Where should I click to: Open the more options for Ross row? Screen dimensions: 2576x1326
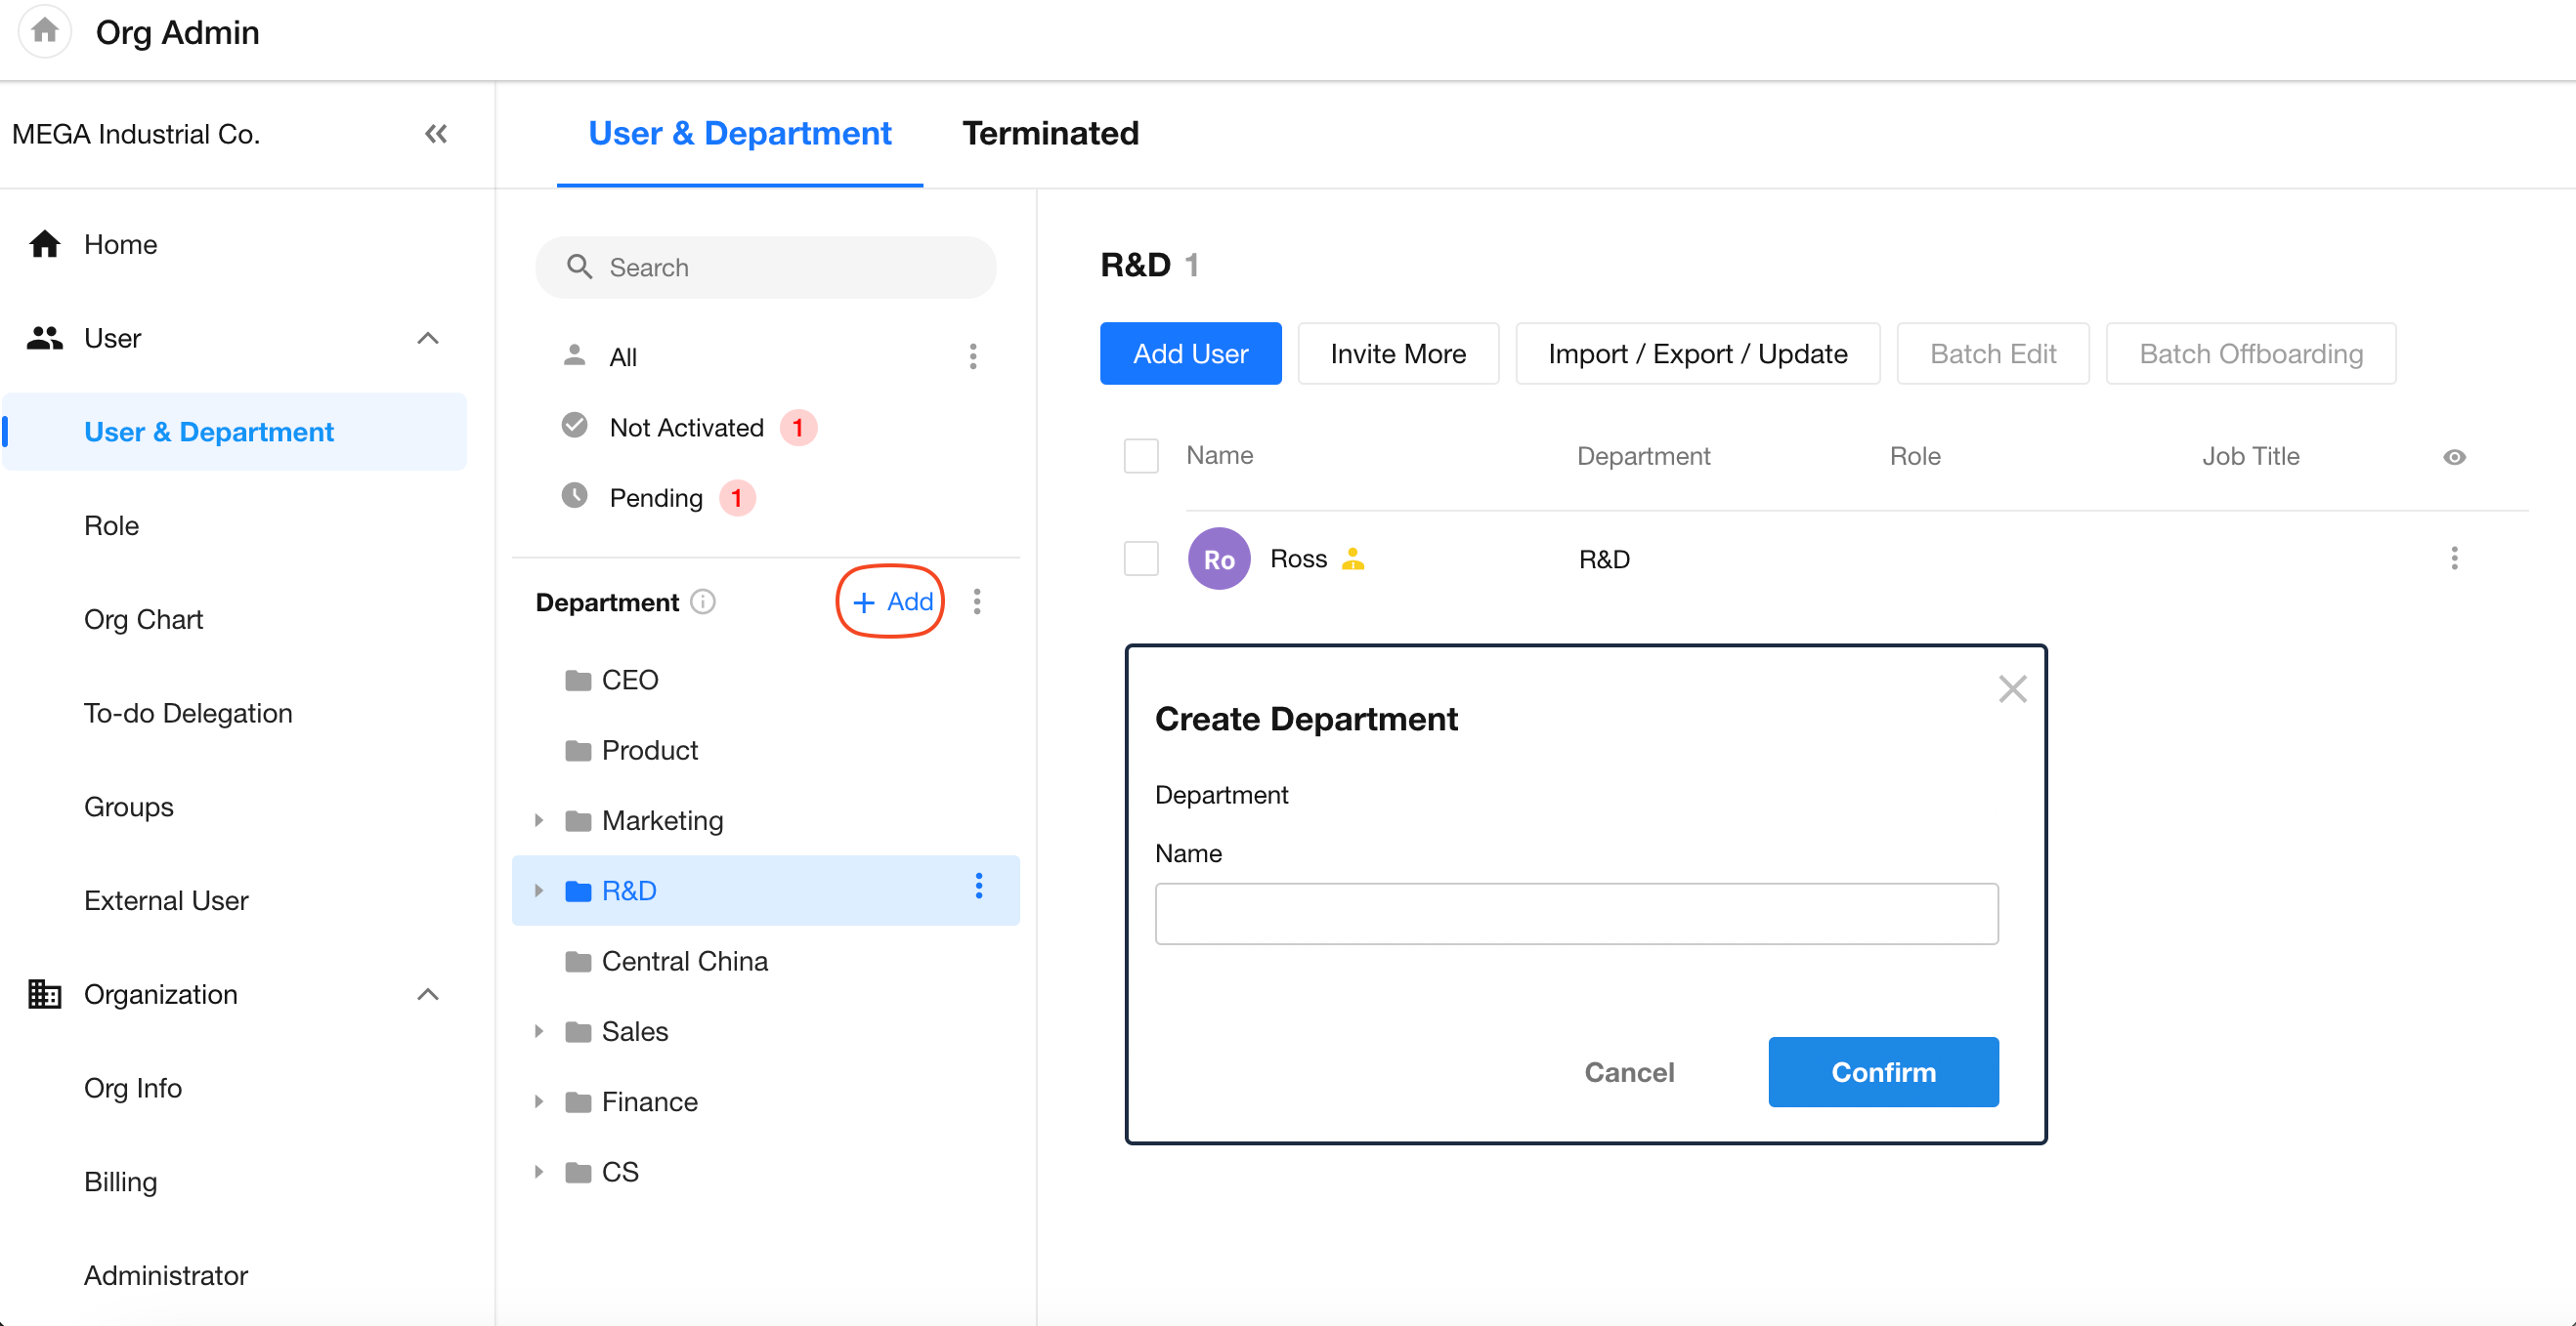pos(2453,559)
